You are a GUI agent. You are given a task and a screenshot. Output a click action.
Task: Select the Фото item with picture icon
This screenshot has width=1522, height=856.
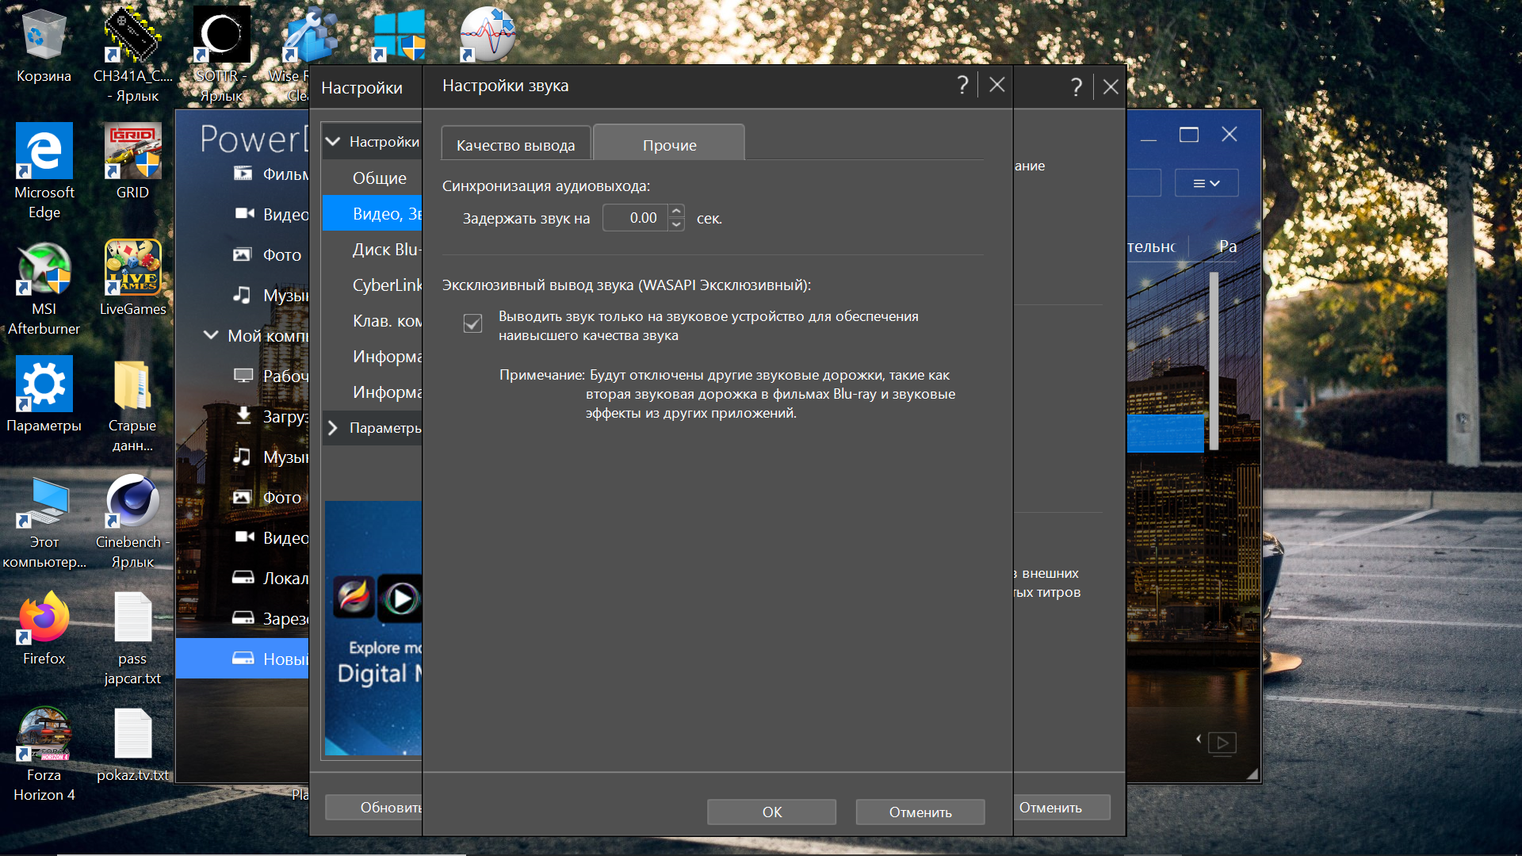[281, 255]
